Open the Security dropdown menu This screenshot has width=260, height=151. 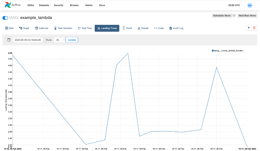(59, 5)
